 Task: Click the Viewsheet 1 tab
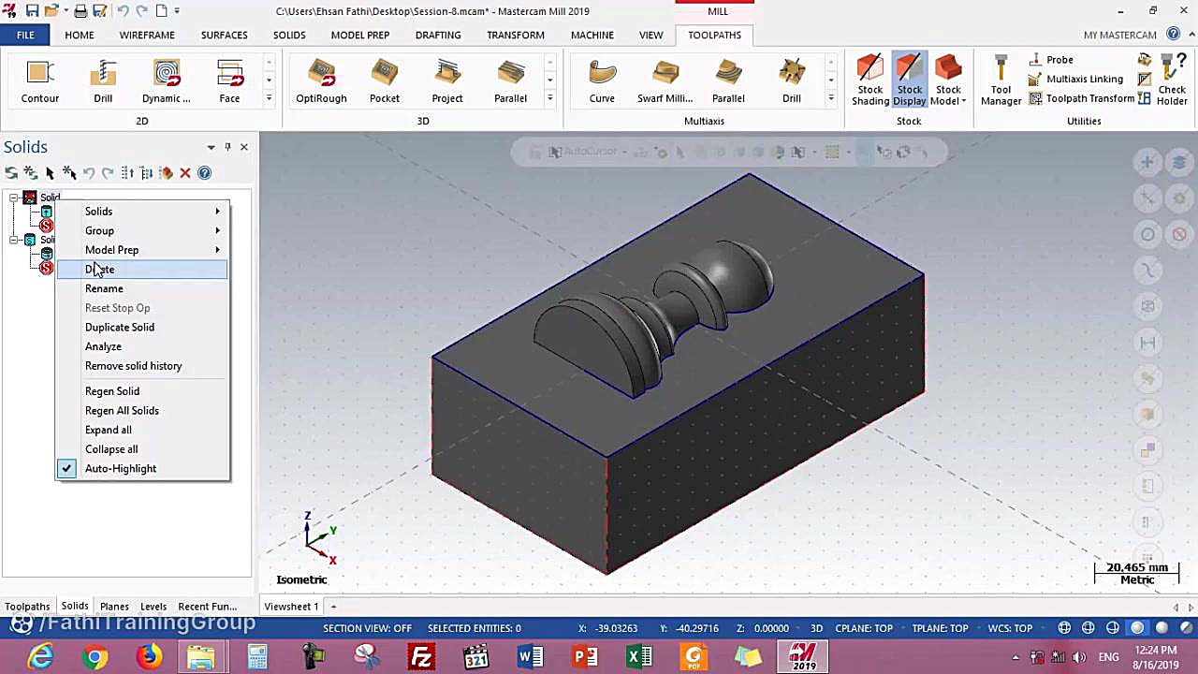291,607
